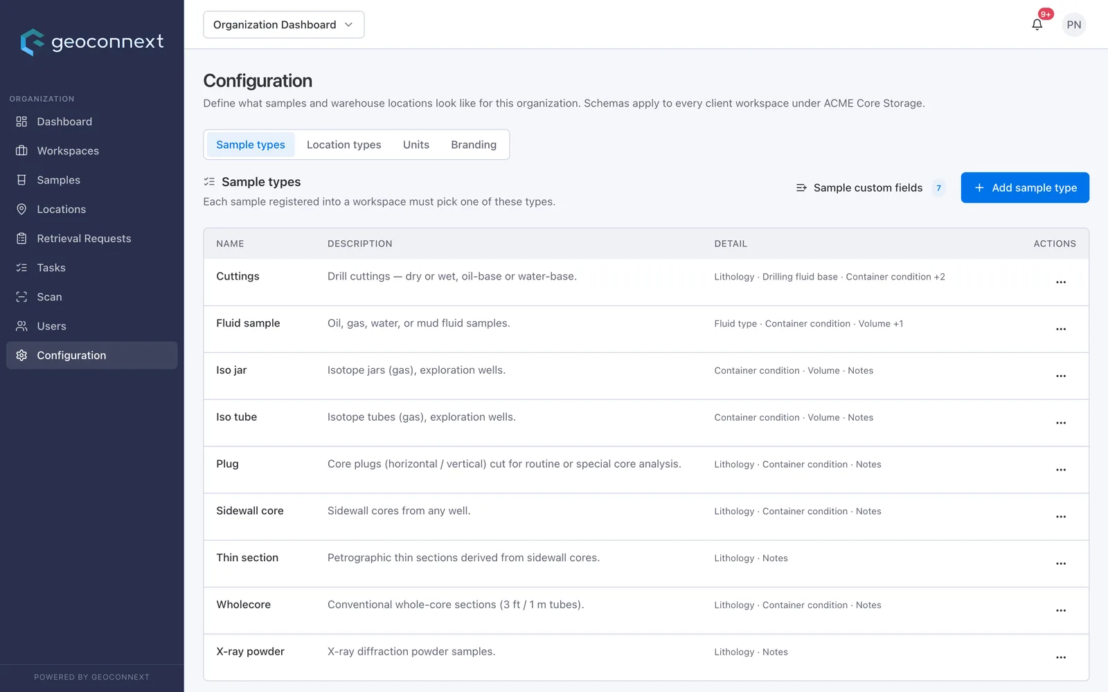Image resolution: width=1108 pixels, height=692 pixels.
Task: Open actions menu for Wholecore row
Action: coord(1060,611)
